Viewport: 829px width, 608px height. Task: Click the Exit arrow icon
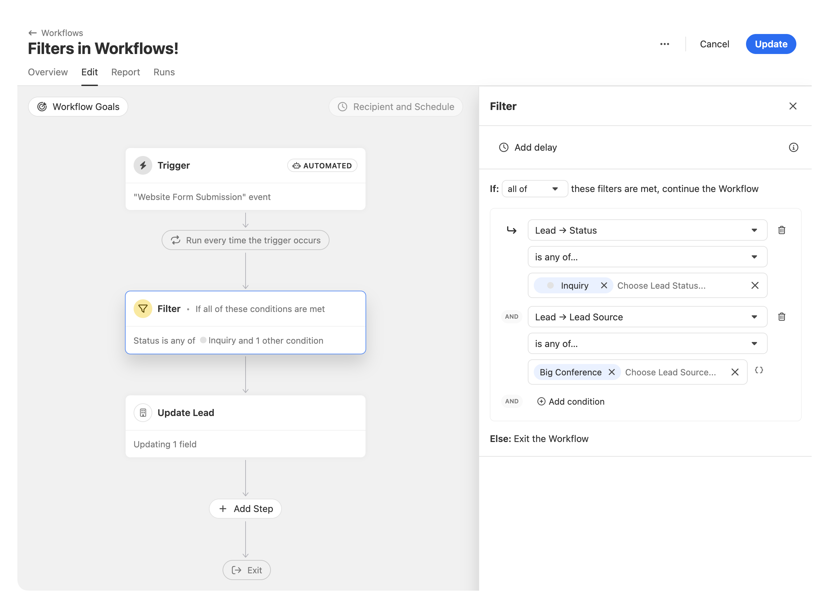[x=237, y=570]
